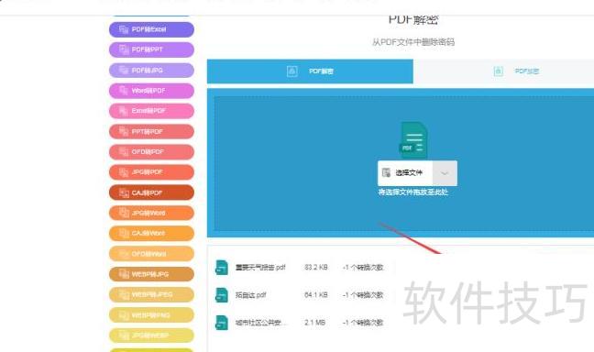
Task: Click the icon on the WEBP转JPG pill
Action: coord(124,274)
